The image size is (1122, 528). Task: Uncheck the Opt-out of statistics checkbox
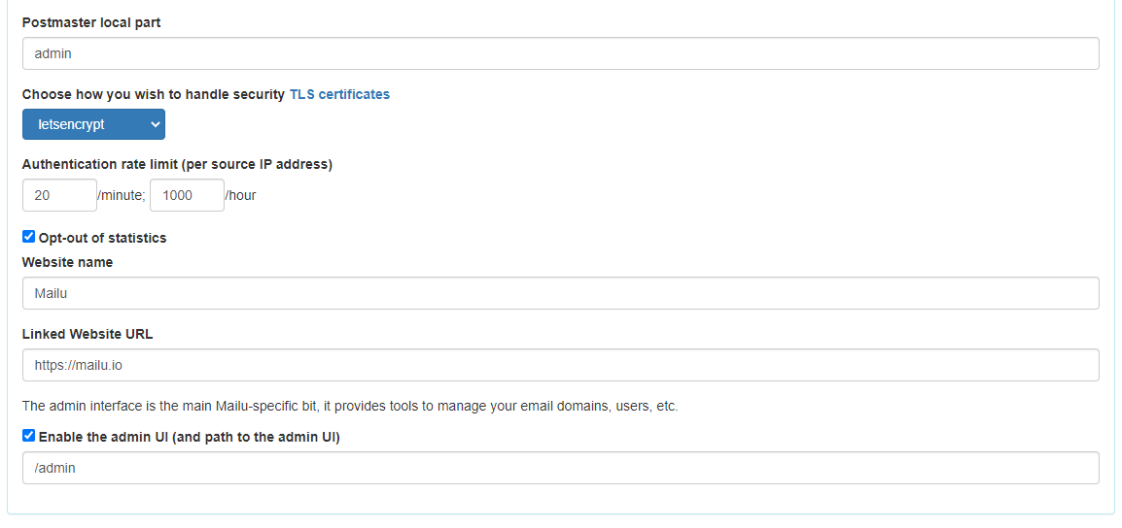tap(29, 237)
